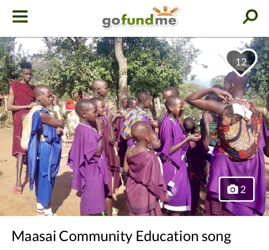Expand the photo gallery with 2 photos
Screen dimensions: 269x250
237,189
